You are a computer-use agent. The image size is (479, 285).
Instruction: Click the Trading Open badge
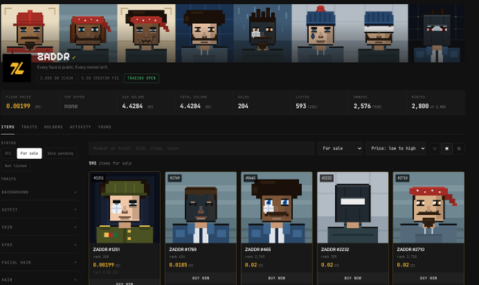(141, 78)
